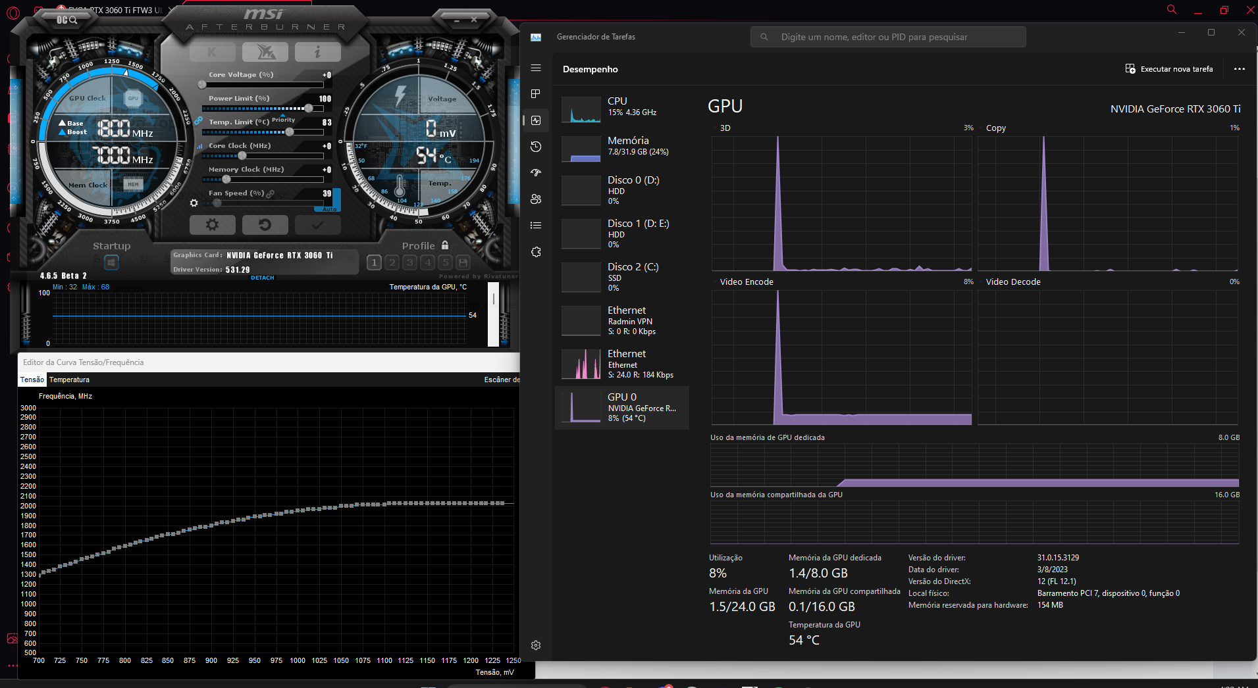Switch to the Temperatura tab in curve editor

(x=69, y=380)
